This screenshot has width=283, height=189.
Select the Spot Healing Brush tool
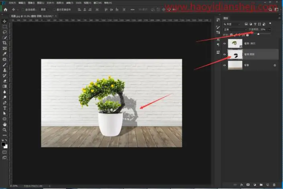4,59
